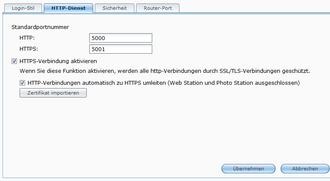The image size is (330, 181).
Task: Click the 'HTTPS-Verbindung aktivieren' label text
Action: coord(58,61)
